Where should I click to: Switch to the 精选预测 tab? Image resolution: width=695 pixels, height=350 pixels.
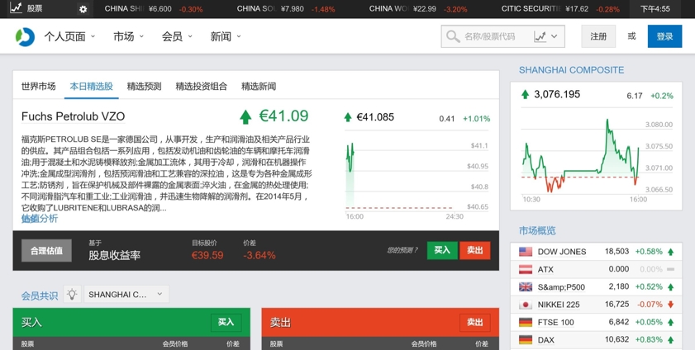tap(144, 87)
